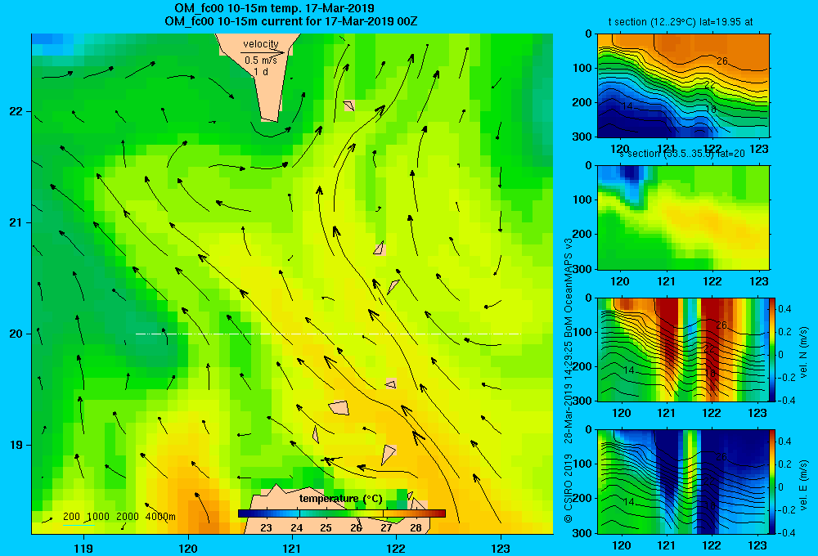Viewport: 818px width, 556px height.
Task: Click the velocity reference arrow in the legend
Action: tap(263, 52)
